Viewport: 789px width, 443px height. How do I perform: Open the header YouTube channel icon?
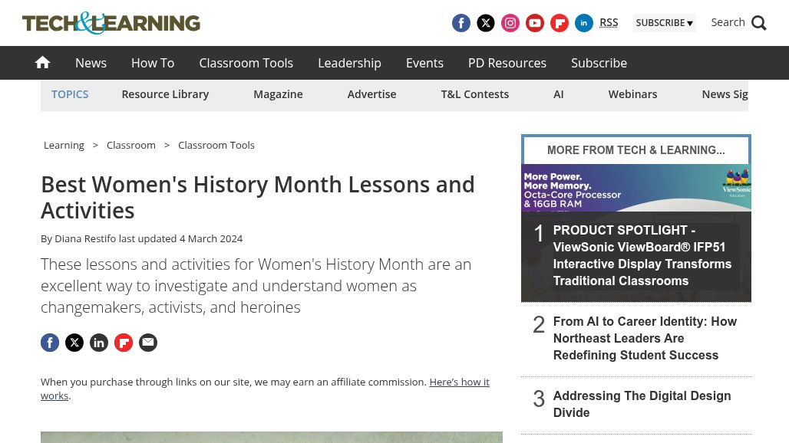(x=535, y=23)
